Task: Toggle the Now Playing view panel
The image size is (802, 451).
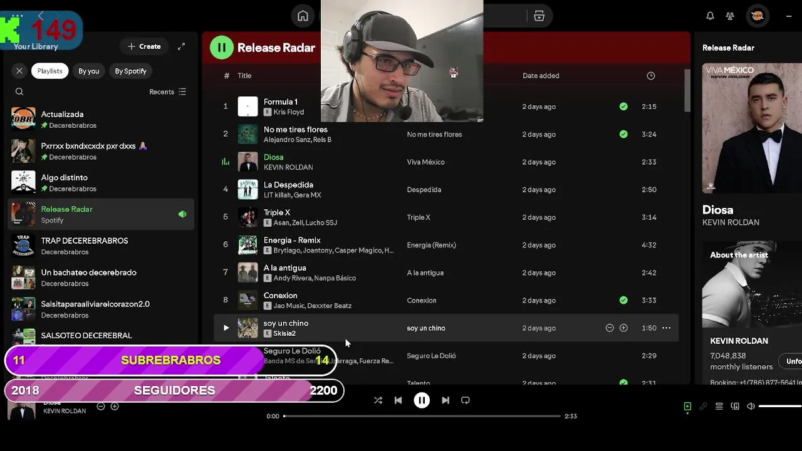Action: coord(687,407)
